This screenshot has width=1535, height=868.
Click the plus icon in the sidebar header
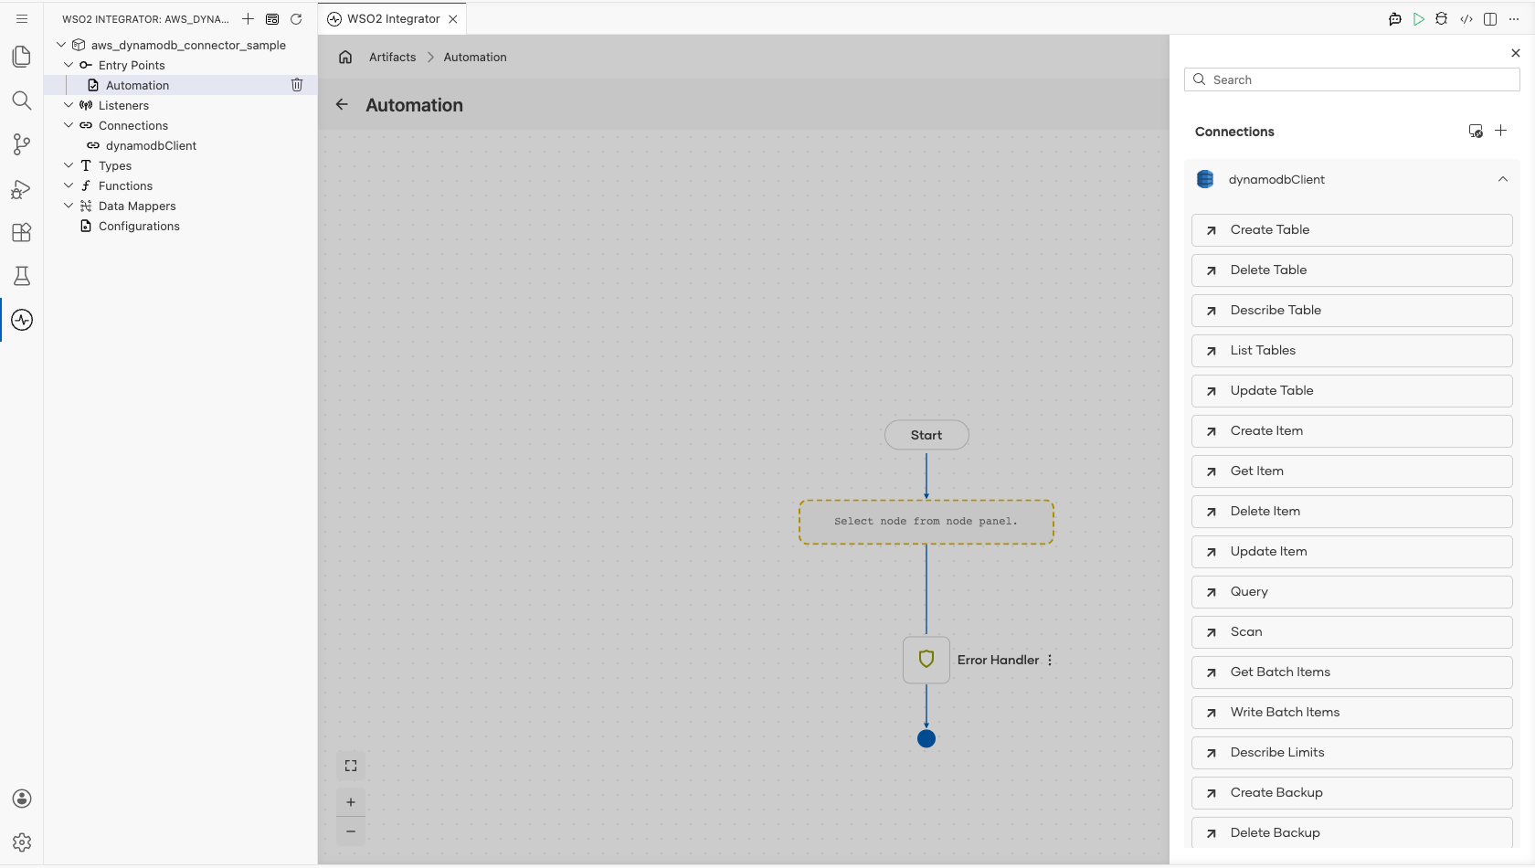[x=248, y=19]
